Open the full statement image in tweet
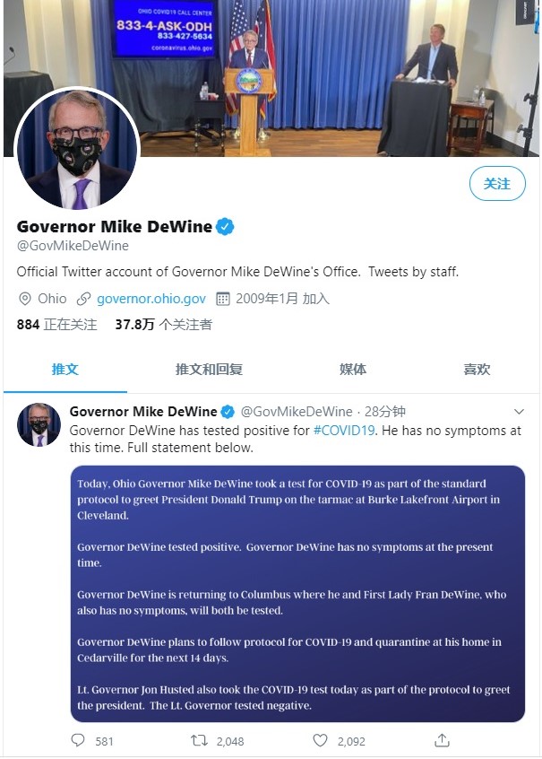 297,594
